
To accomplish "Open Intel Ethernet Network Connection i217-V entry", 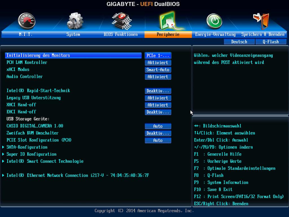I will tap(78, 175).
